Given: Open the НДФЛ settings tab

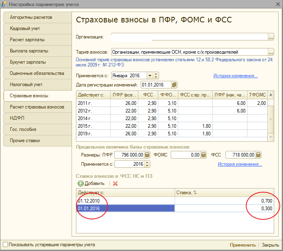Looking at the screenshot, I should [x=18, y=118].
